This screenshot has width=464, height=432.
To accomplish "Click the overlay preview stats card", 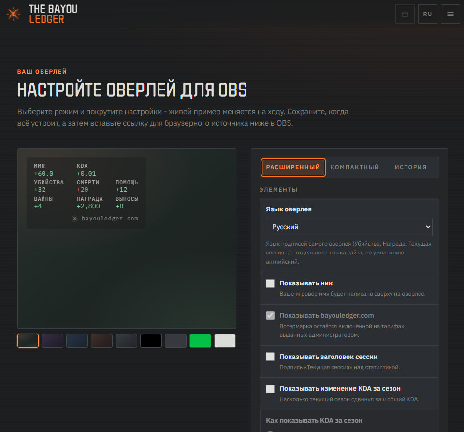I will pos(86,193).
